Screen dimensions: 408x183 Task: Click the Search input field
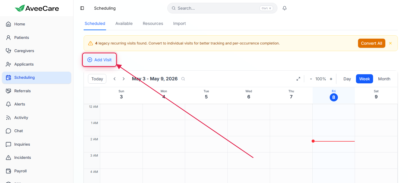pos(222,8)
